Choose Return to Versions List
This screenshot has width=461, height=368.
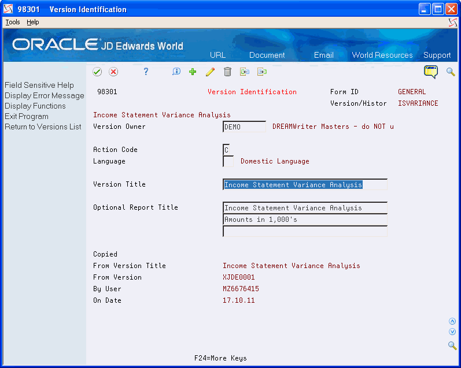click(43, 127)
